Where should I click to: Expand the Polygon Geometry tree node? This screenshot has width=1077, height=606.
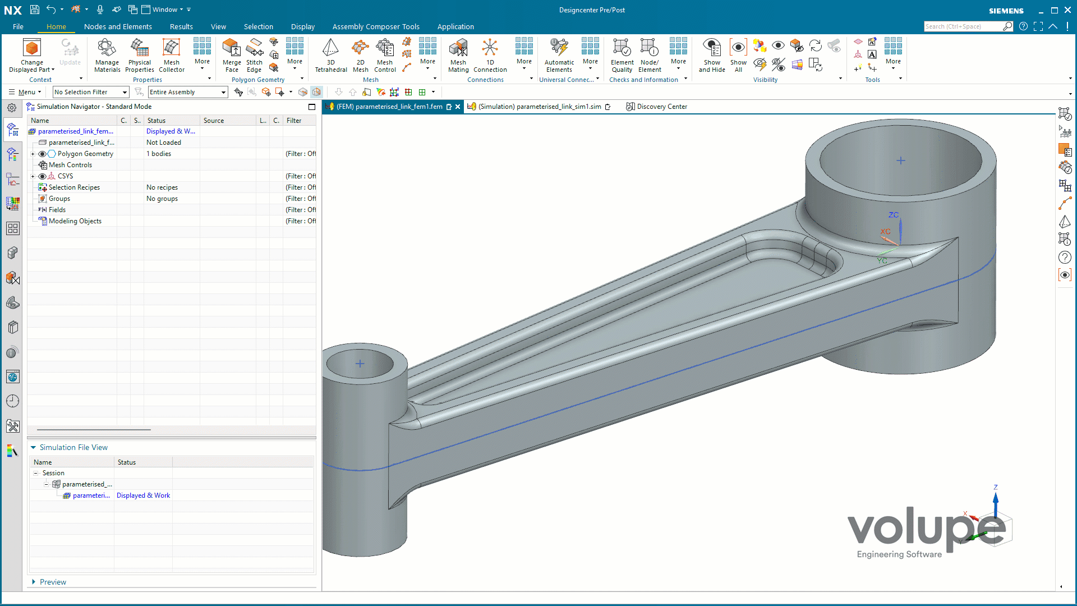point(33,154)
